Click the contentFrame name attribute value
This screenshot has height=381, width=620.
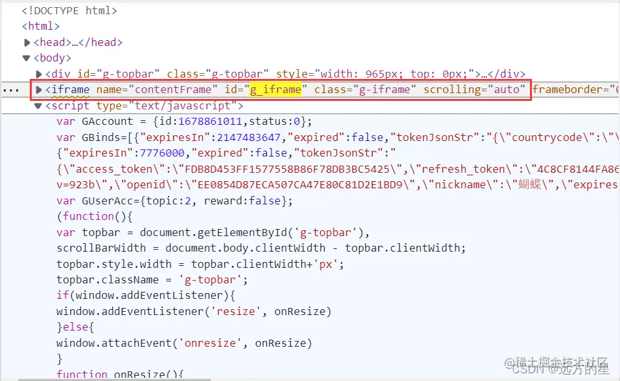tap(173, 90)
